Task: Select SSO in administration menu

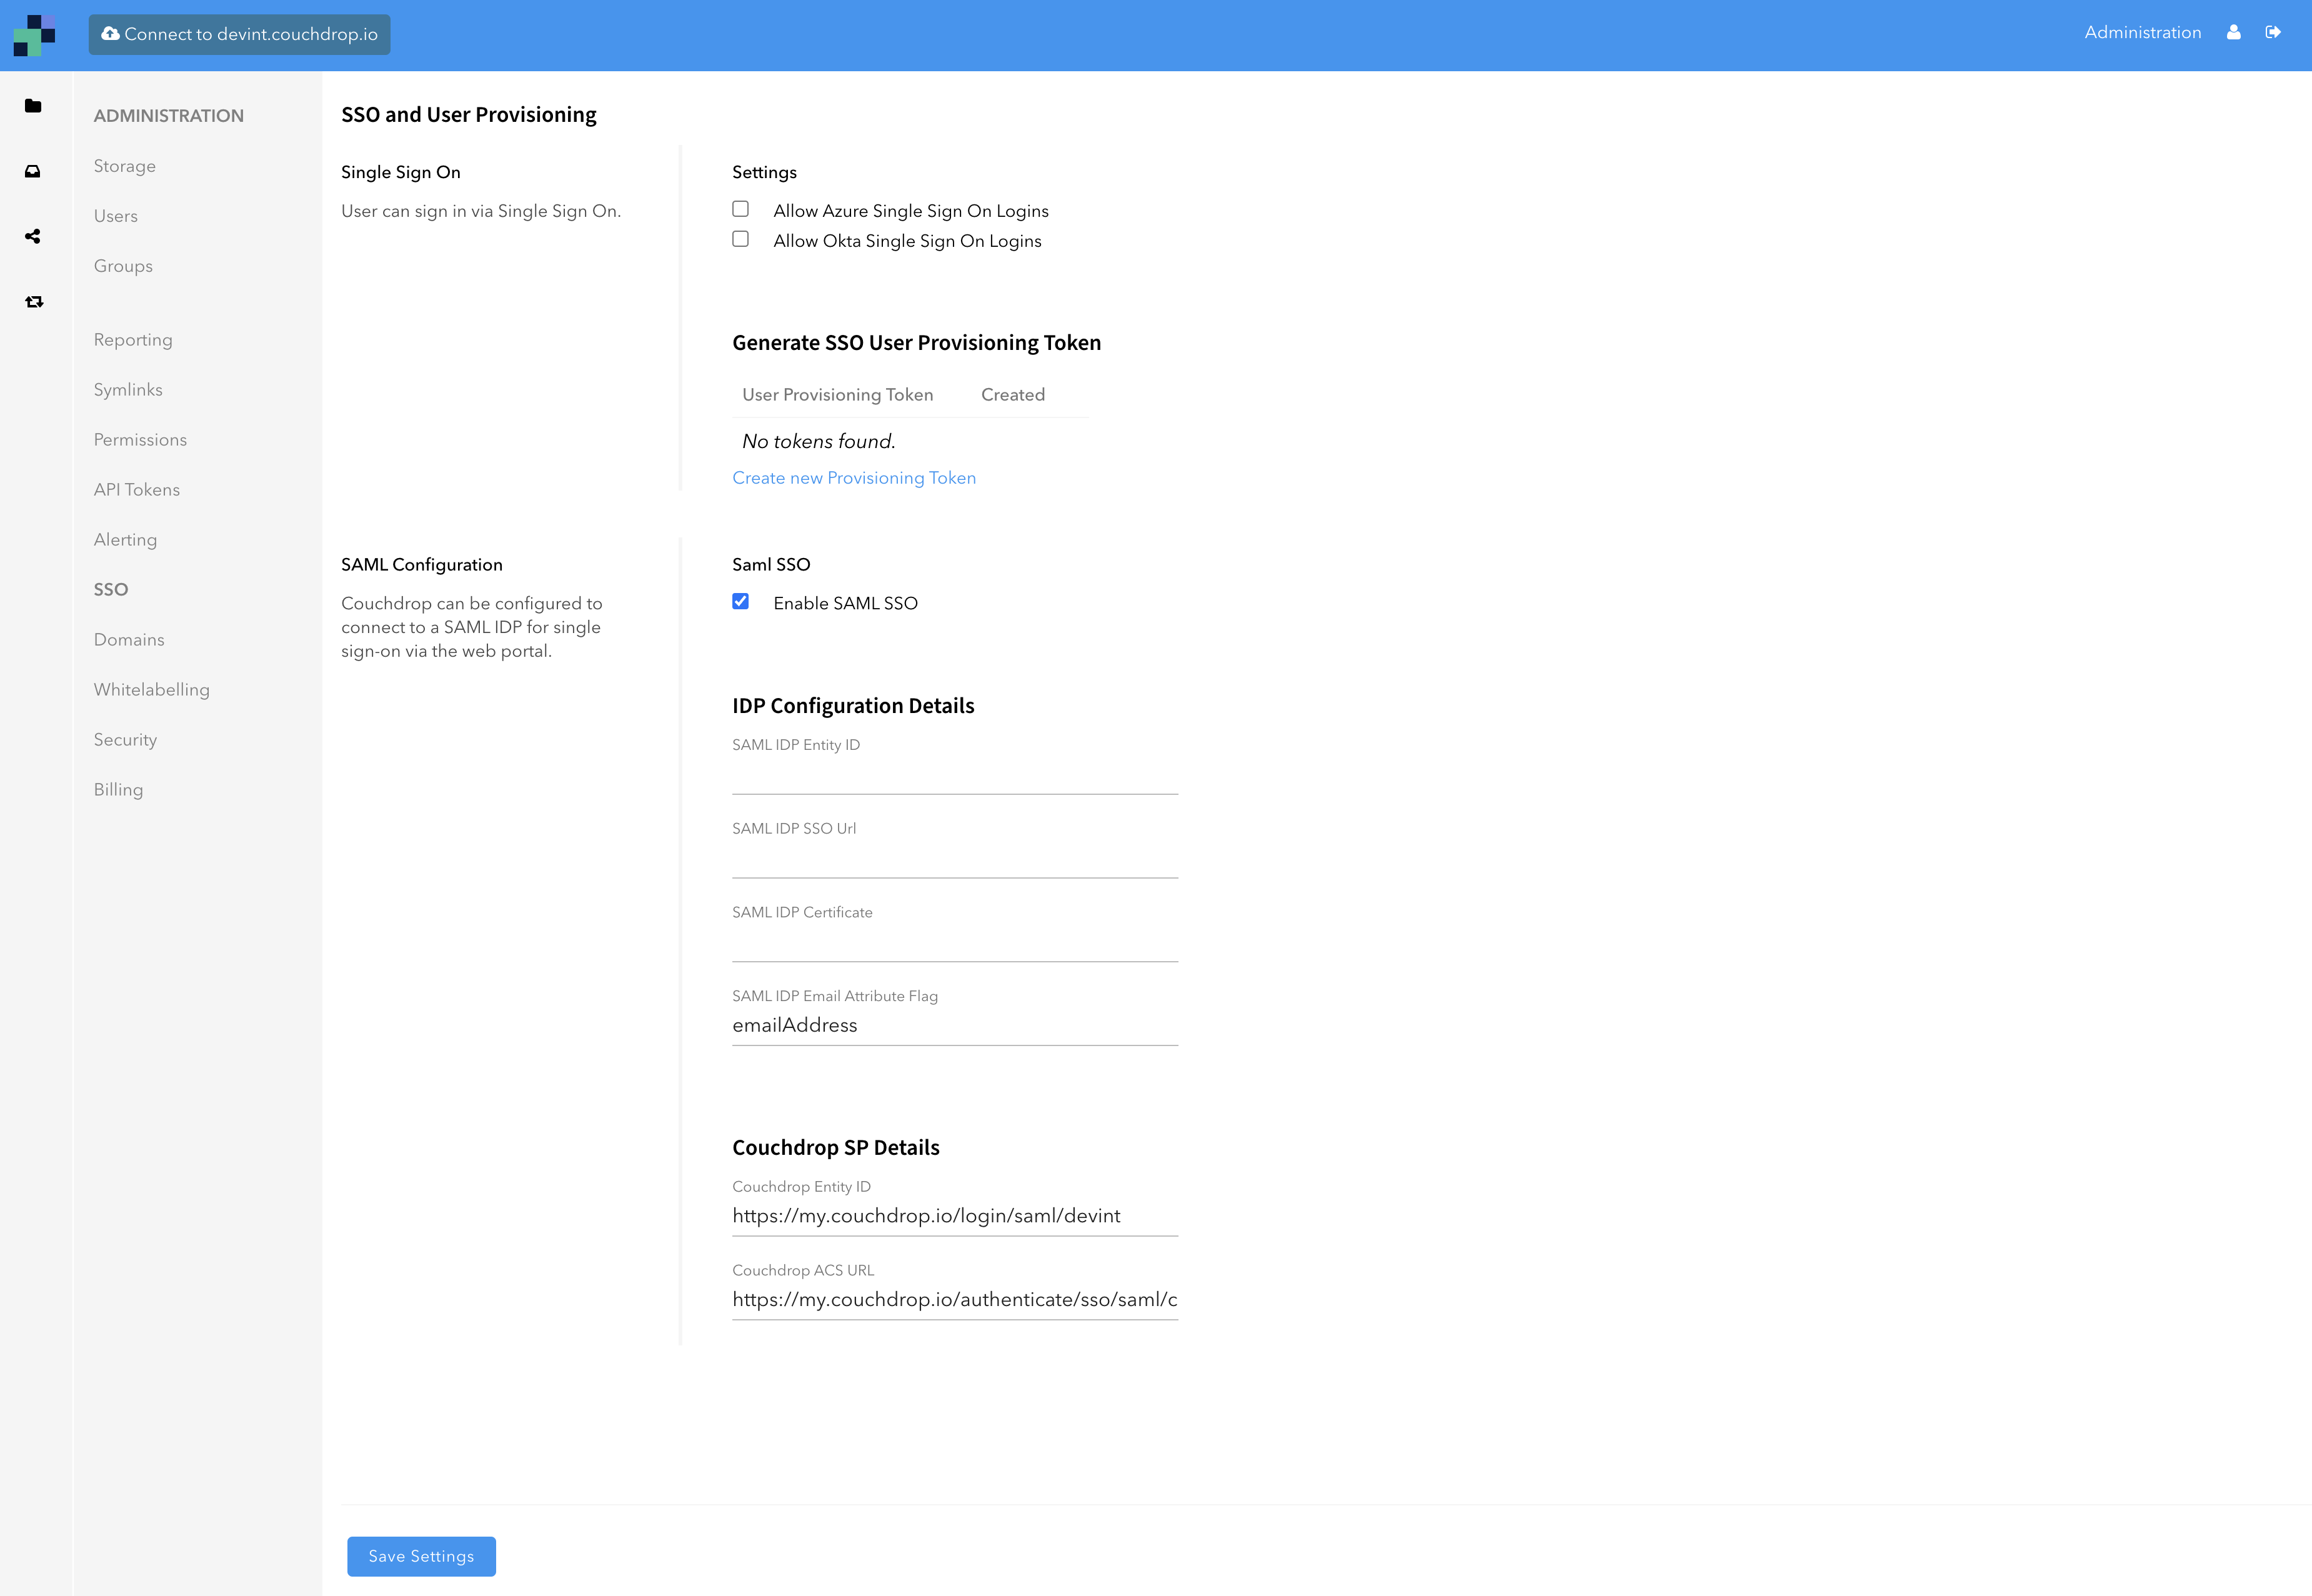Action: pos(111,590)
